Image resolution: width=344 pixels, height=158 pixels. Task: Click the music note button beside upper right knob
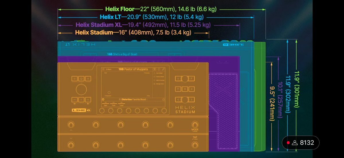pos(192,78)
